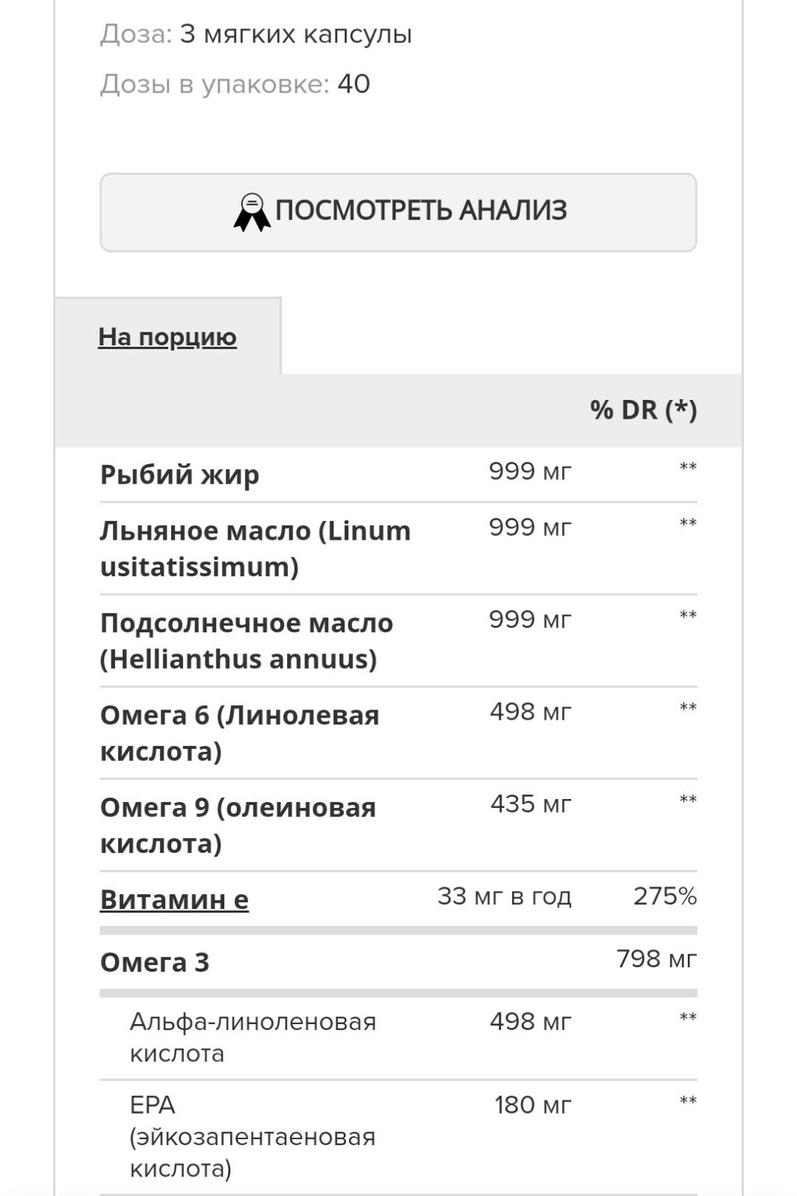Open the Витамин е link
The width and height of the screenshot is (797, 1196).
tap(174, 899)
